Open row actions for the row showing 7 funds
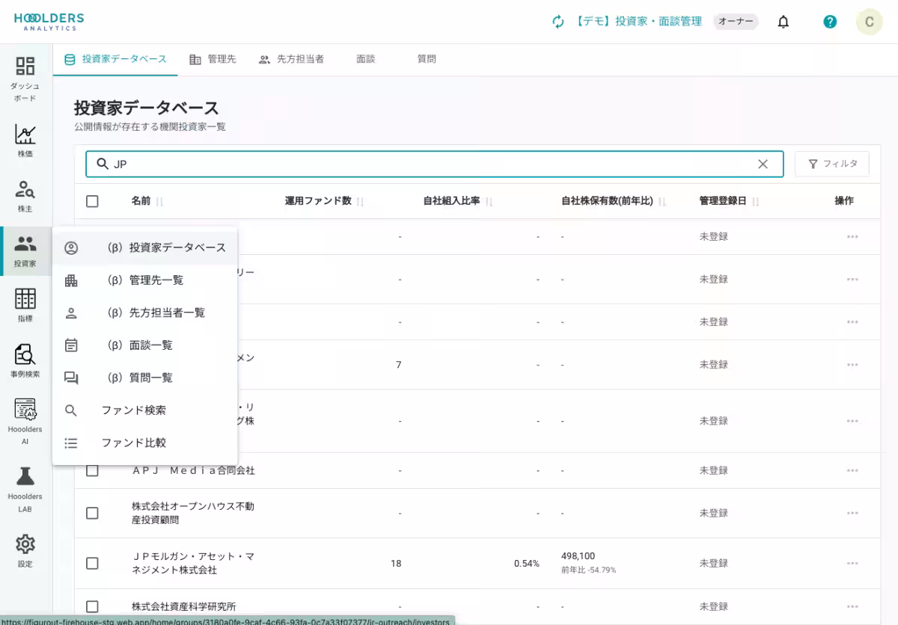898x625 pixels. click(852, 364)
